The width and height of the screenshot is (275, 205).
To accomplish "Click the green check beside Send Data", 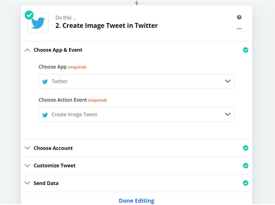I will click(x=245, y=183).
